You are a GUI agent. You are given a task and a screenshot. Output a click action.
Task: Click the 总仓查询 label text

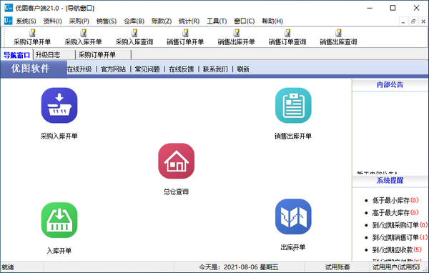tap(176, 192)
